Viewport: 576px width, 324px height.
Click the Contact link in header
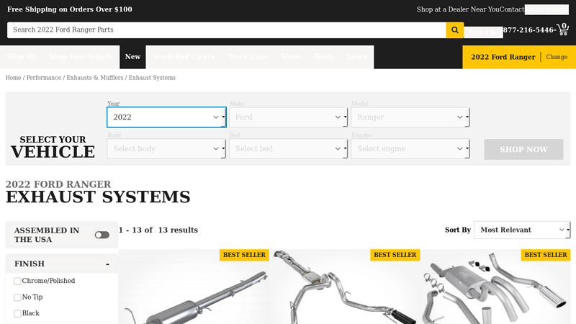click(x=512, y=9)
